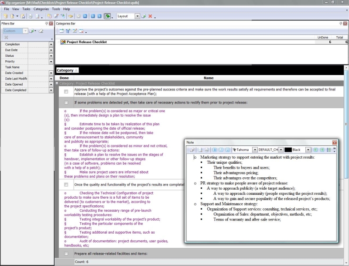349x266 pixels.
Task: Click the eraser icon in Filters Bar
Action: pyautogui.click(x=41, y=31)
